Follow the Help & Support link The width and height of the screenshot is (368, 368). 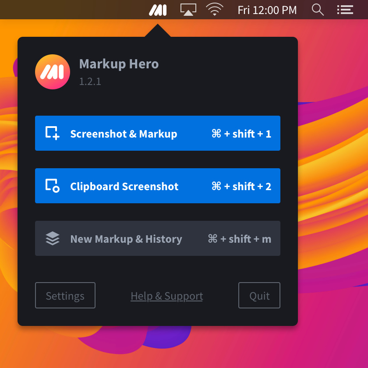[167, 296]
